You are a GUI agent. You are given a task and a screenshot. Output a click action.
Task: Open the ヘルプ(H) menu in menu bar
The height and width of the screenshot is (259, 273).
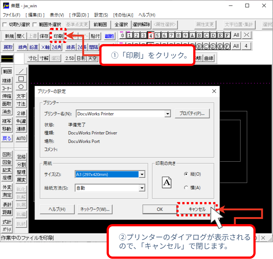(147, 15)
